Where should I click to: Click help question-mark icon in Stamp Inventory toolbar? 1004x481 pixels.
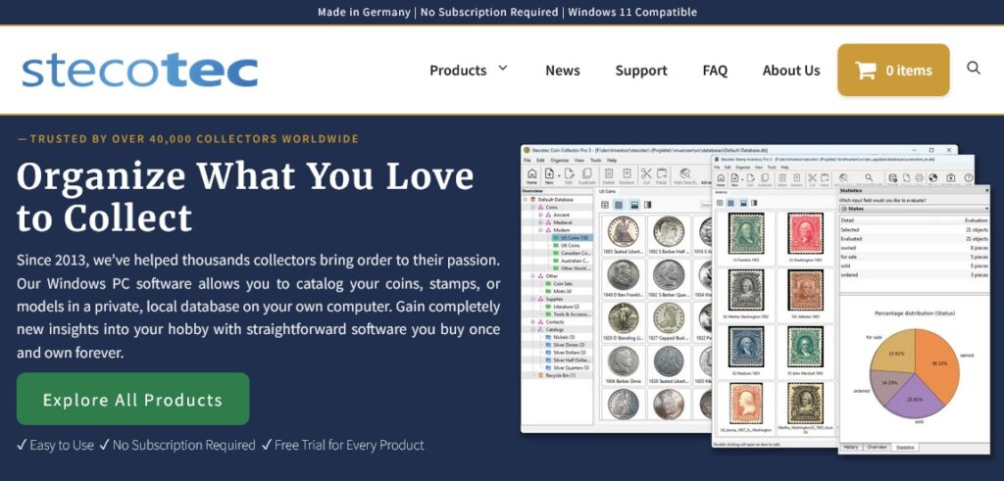[x=968, y=178]
